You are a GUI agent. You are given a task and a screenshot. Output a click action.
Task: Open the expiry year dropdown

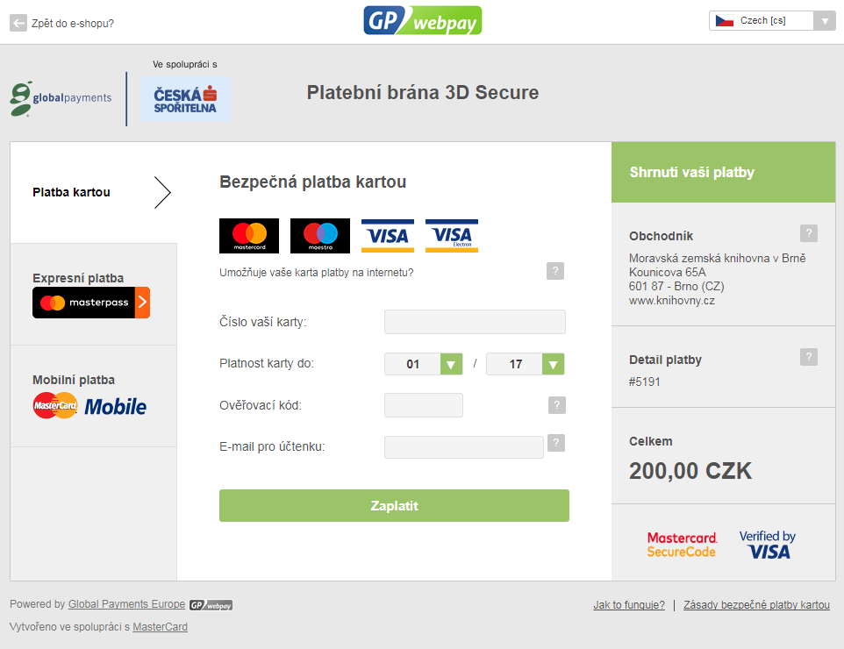click(526, 364)
